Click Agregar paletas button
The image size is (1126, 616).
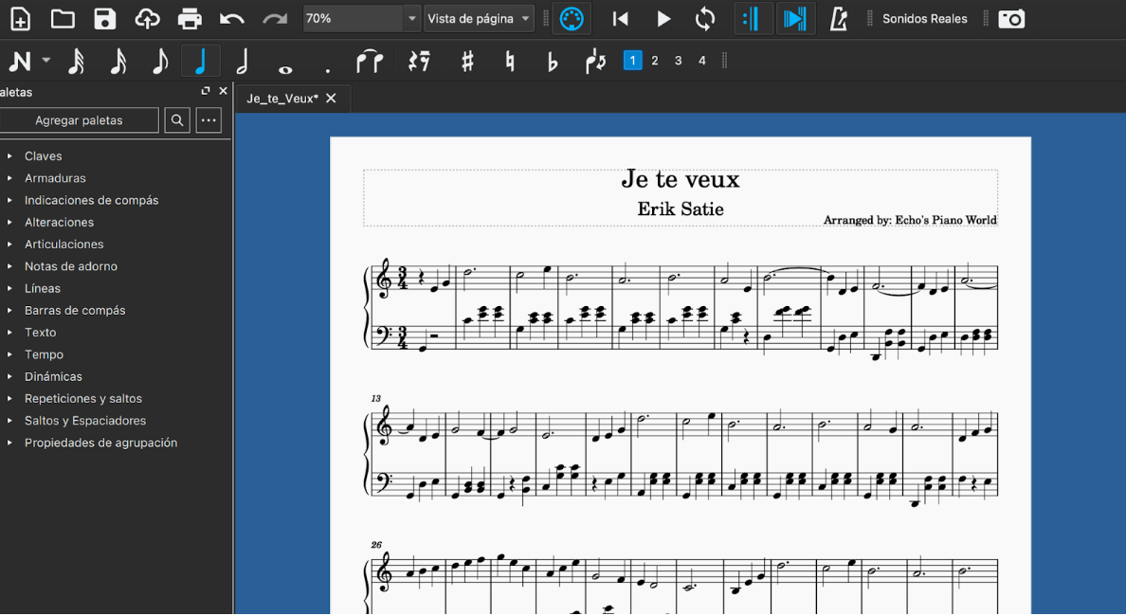coord(79,120)
